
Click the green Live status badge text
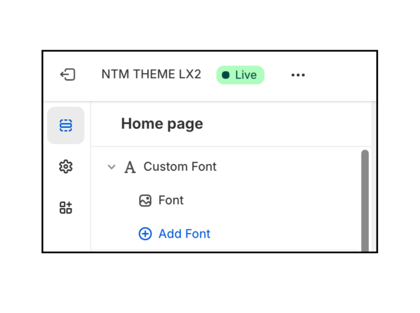tap(246, 75)
